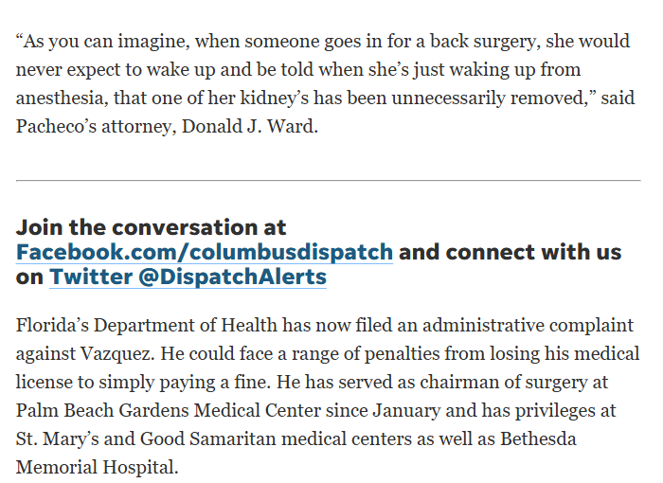Click the 'and connect with us' heading text

[x=510, y=252]
